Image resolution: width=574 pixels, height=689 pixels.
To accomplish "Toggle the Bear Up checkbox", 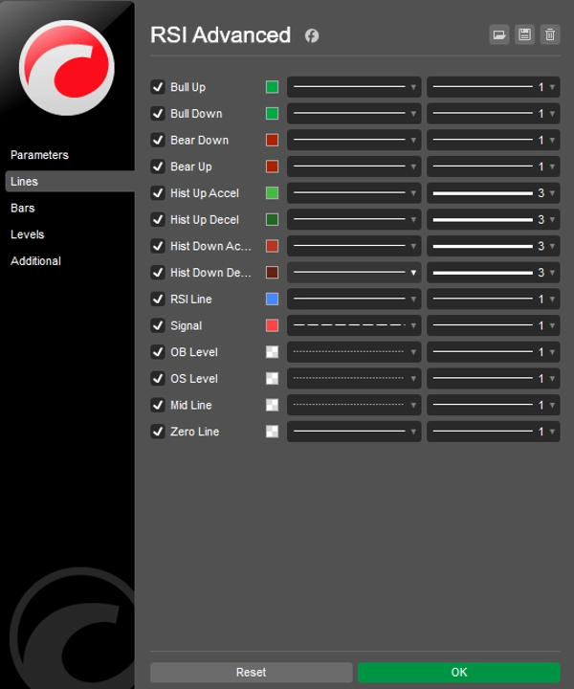I will pyautogui.click(x=158, y=167).
